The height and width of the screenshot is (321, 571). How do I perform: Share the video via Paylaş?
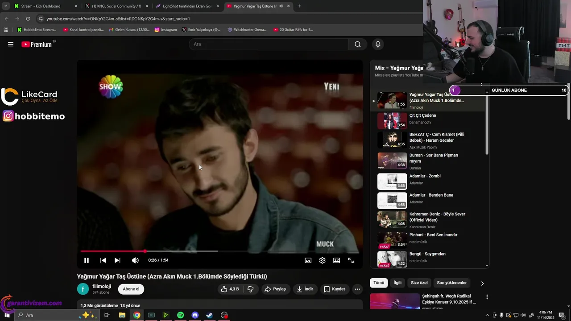click(275, 289)
